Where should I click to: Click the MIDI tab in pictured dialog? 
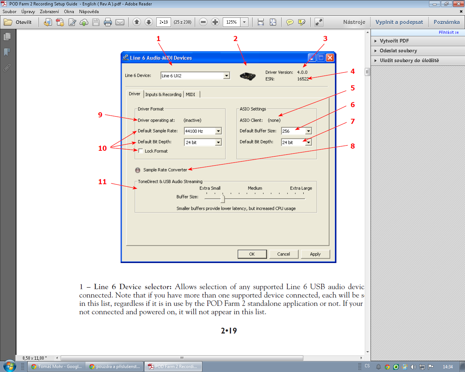tap(191, 94)
